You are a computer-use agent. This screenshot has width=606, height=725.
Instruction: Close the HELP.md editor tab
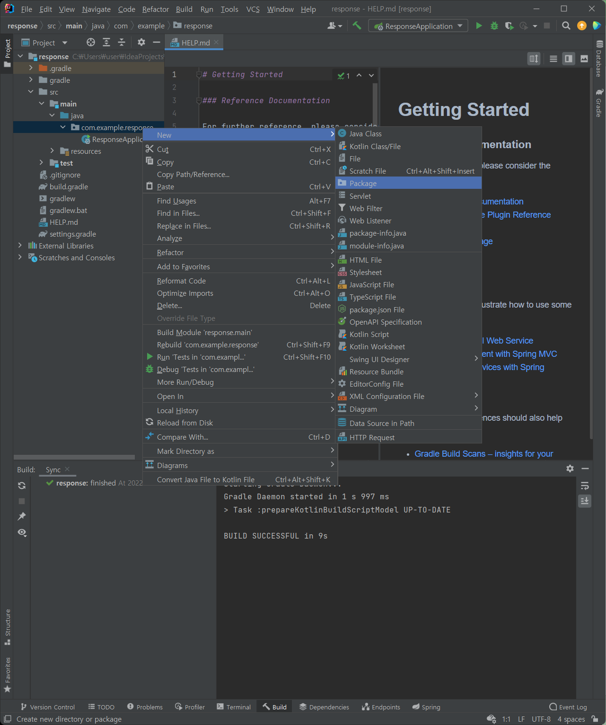pyautogui.click(x=216, y=42)
